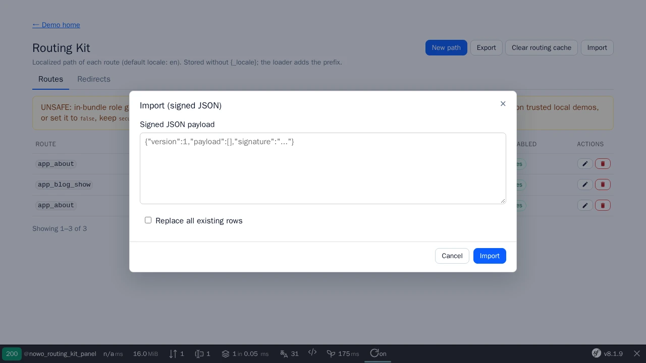Close the Symfony debug toolbar
This screenshot has height=363, width=646.
[637, 354]
